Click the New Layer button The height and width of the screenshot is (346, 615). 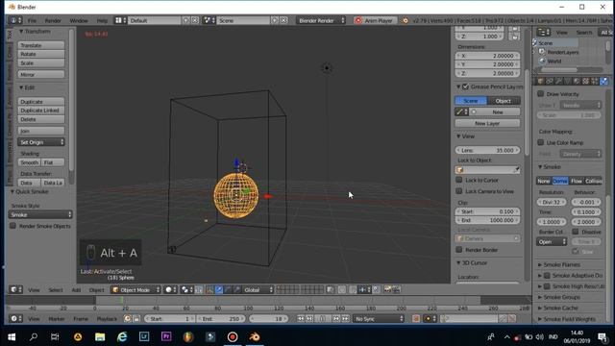[487, 123]
